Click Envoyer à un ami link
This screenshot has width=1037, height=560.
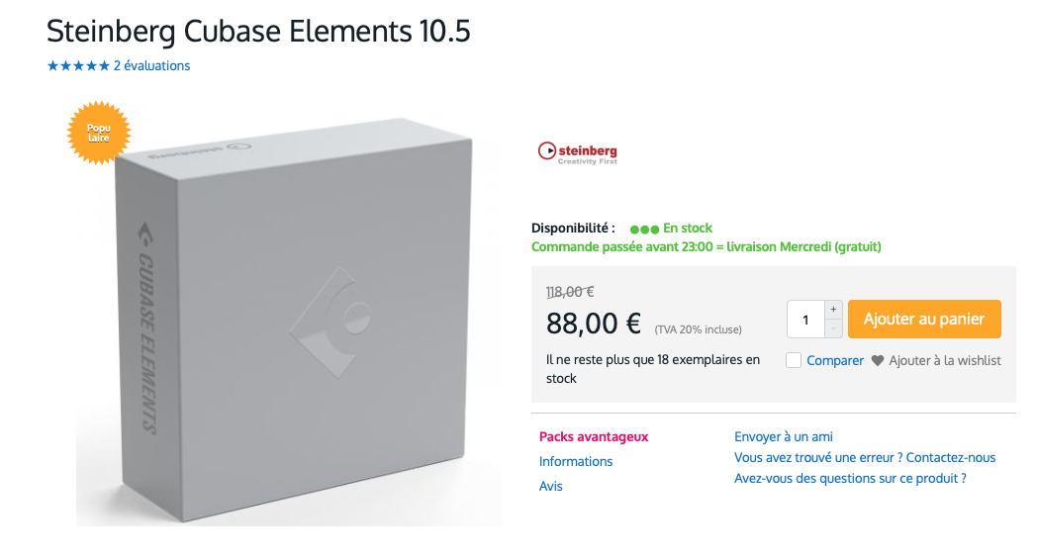click(783, 437)
